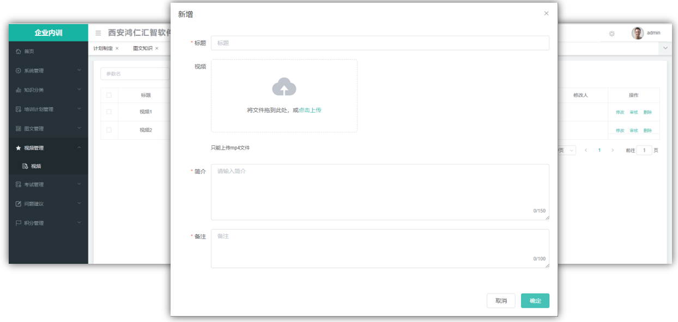Click the star icon beside 视频管理
Screen dimensions: 678x322
pos(19,148)
